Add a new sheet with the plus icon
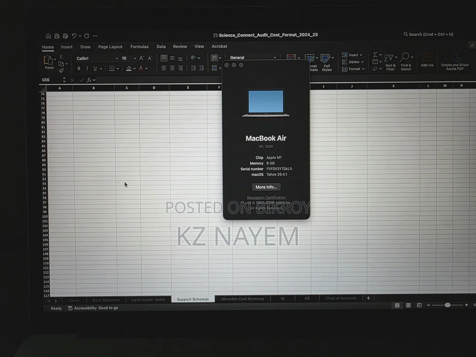476x357 pixels. (368, 298)
